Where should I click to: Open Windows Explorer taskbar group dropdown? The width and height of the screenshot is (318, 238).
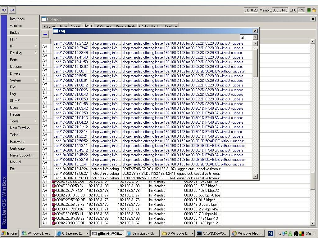pos(193,233)
